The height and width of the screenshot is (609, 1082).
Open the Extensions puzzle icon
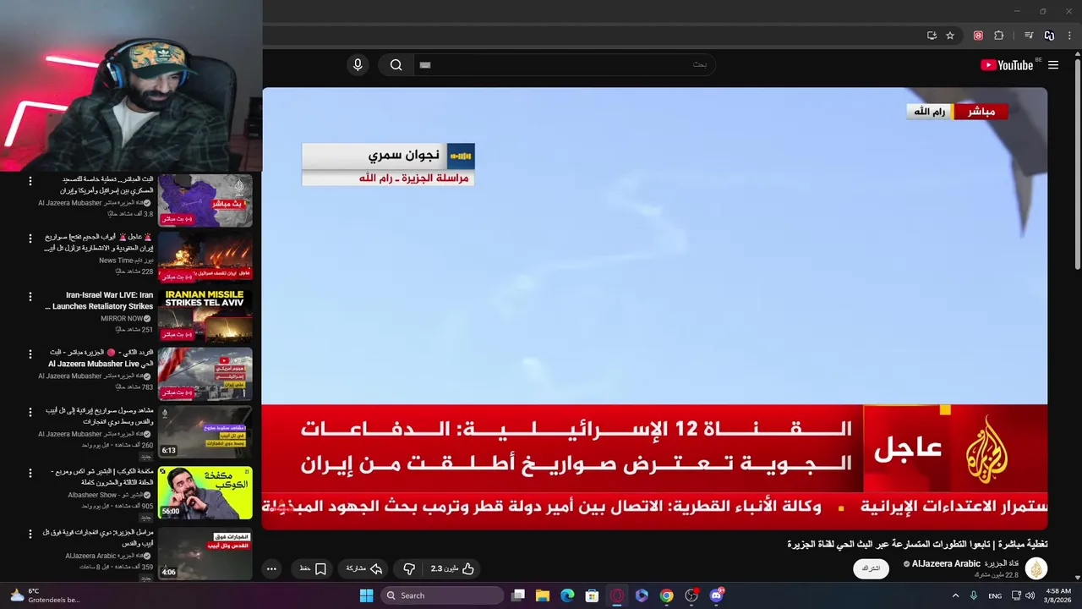coord(998,36)
